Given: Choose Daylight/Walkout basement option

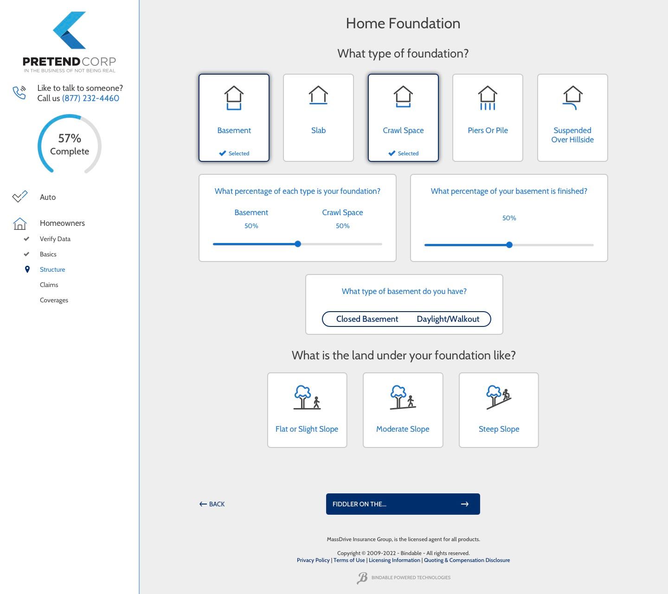Looking at the screenshot, I should pos(448,319).
